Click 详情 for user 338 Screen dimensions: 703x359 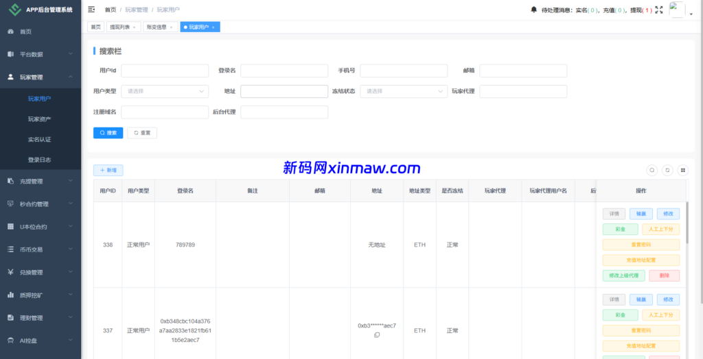click(614, 214)
